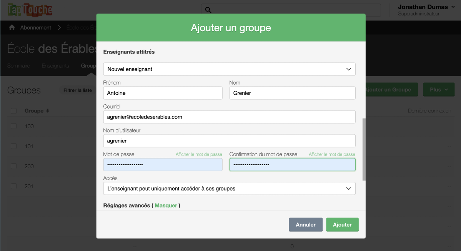Switch to the Sommaire tab
Screen dimensions: 461x251
(18, 66)
